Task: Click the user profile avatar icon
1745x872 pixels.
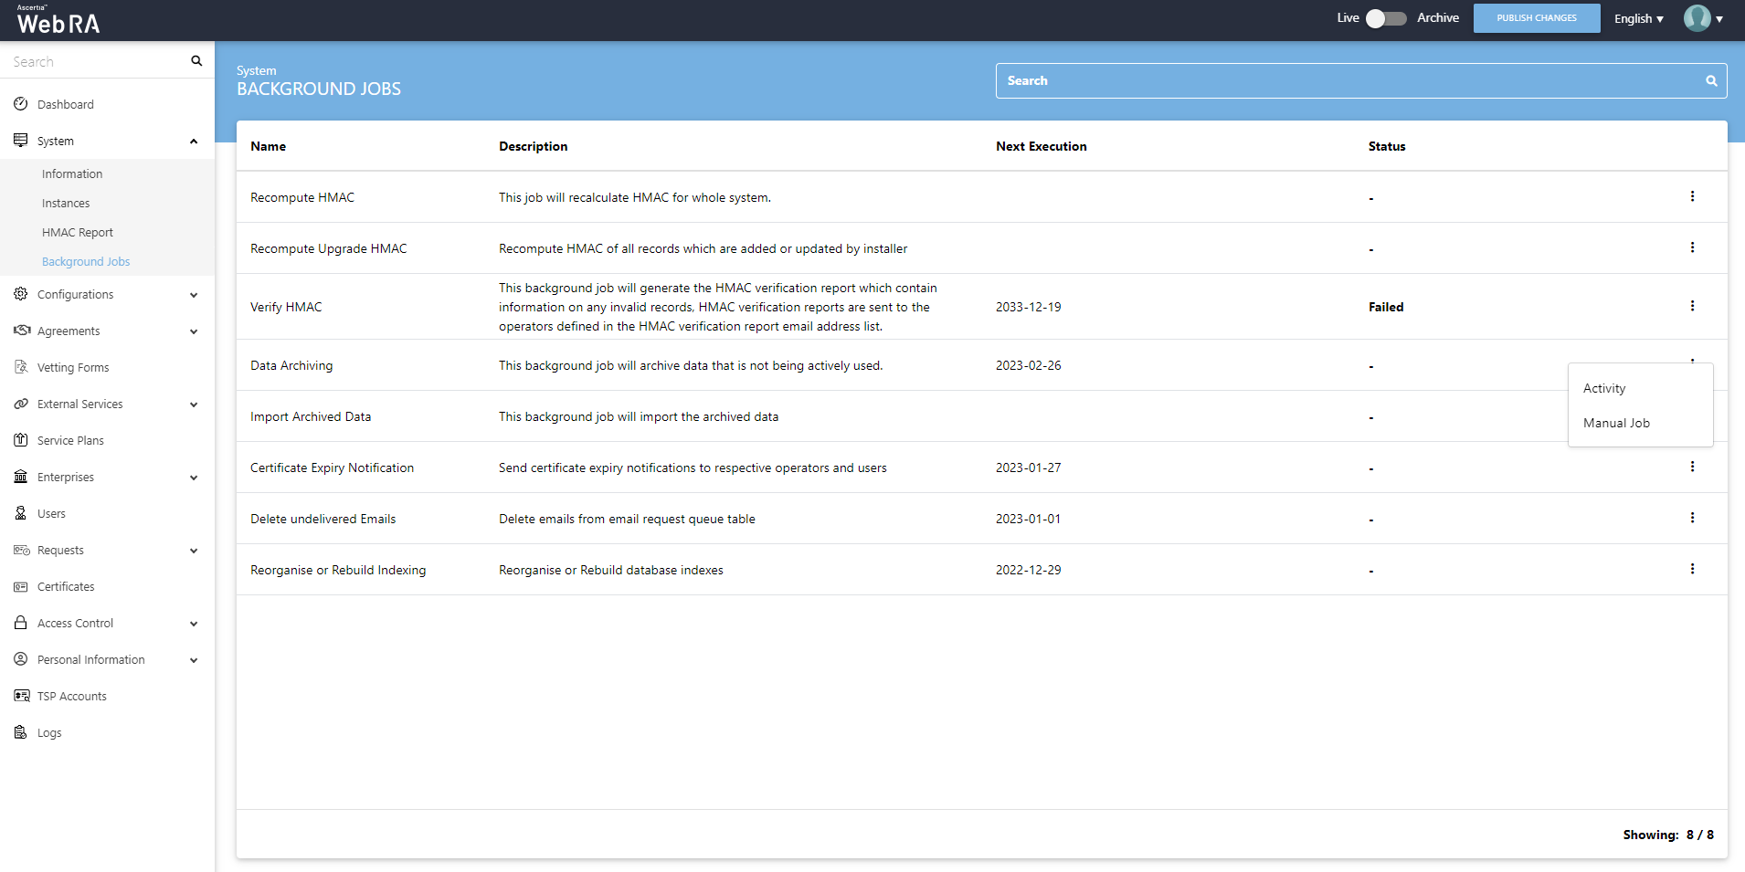Action: [x=1697, y=18]
